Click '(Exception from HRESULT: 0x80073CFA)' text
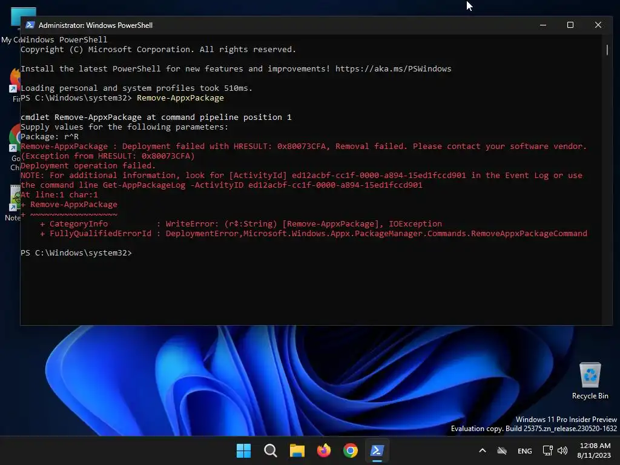Image resolution: width=620 pixels, height=465 pixels. click(x=108, y=156)
